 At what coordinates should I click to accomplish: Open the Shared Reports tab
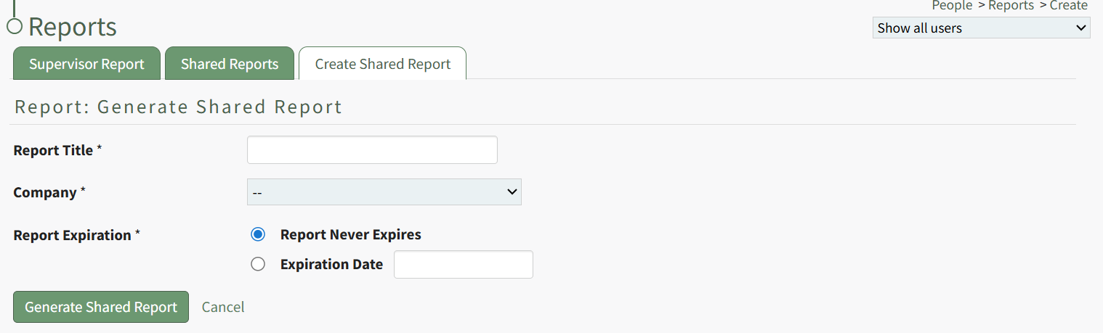coord(230,64)
